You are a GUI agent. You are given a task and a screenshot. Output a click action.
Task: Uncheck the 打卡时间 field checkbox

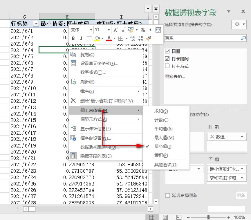coord(167,59)
